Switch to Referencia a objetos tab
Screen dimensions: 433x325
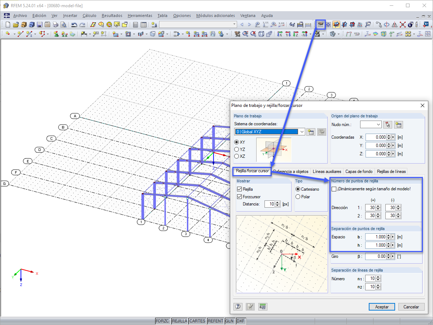291,172
